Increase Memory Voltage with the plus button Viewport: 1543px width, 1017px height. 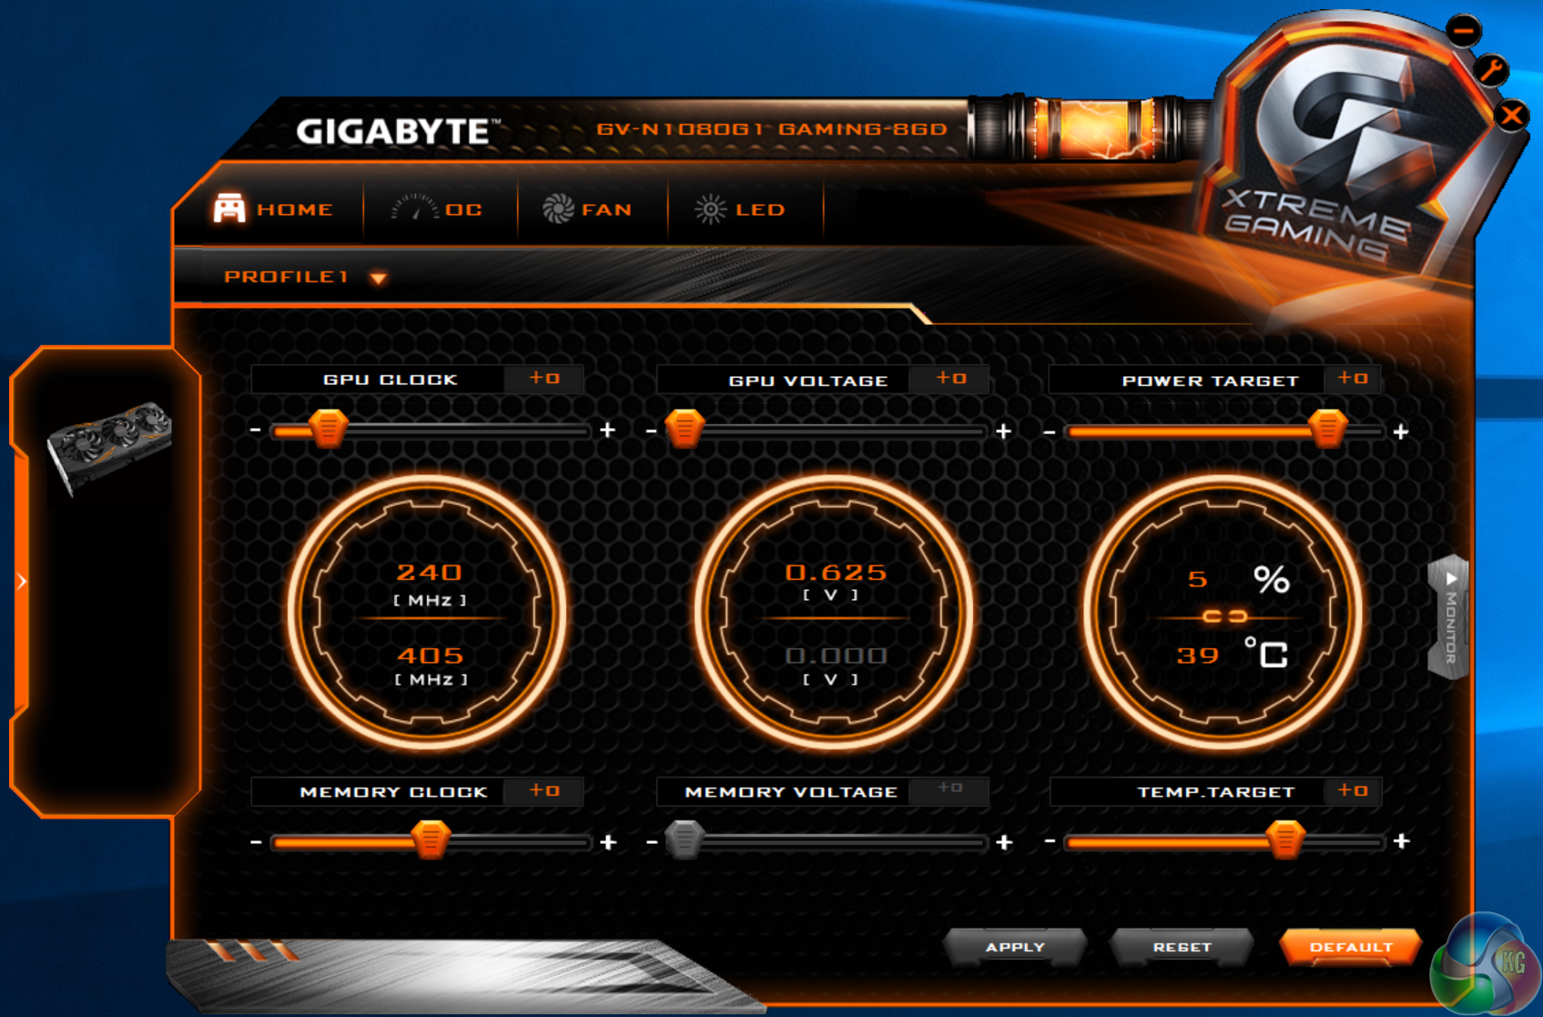(x=1004, y=842)
